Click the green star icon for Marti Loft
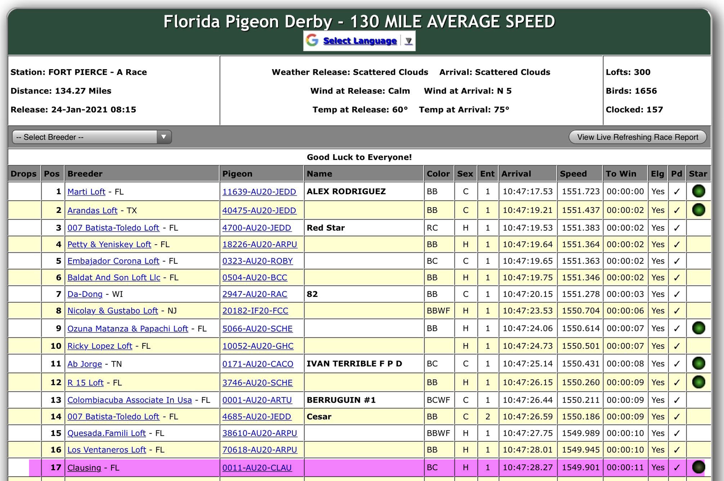Viewport: 724px width, 481px height. pos(698,191)
